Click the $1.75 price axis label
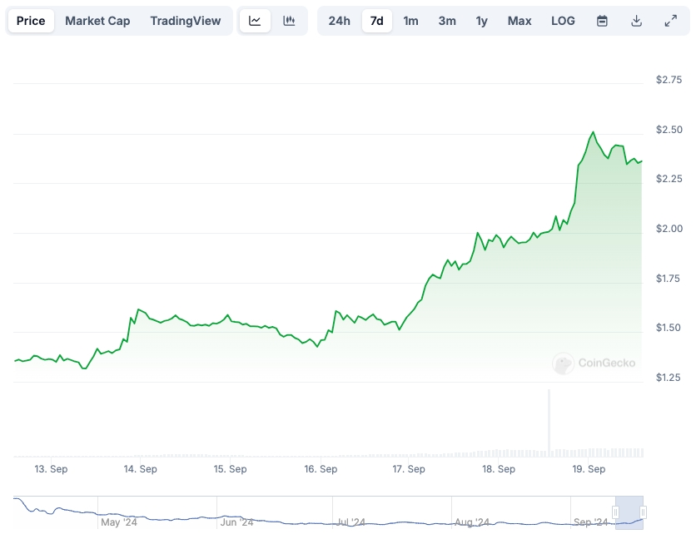The width and height of the screenshot is (696, 539). [668, 279]
